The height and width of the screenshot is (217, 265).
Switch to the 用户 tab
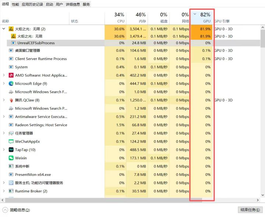[x=59, y=4]
